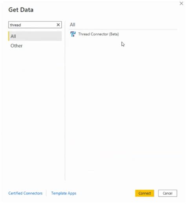Click inside the search field containing thread
The image size is (186, 204).
pos(35,25)
